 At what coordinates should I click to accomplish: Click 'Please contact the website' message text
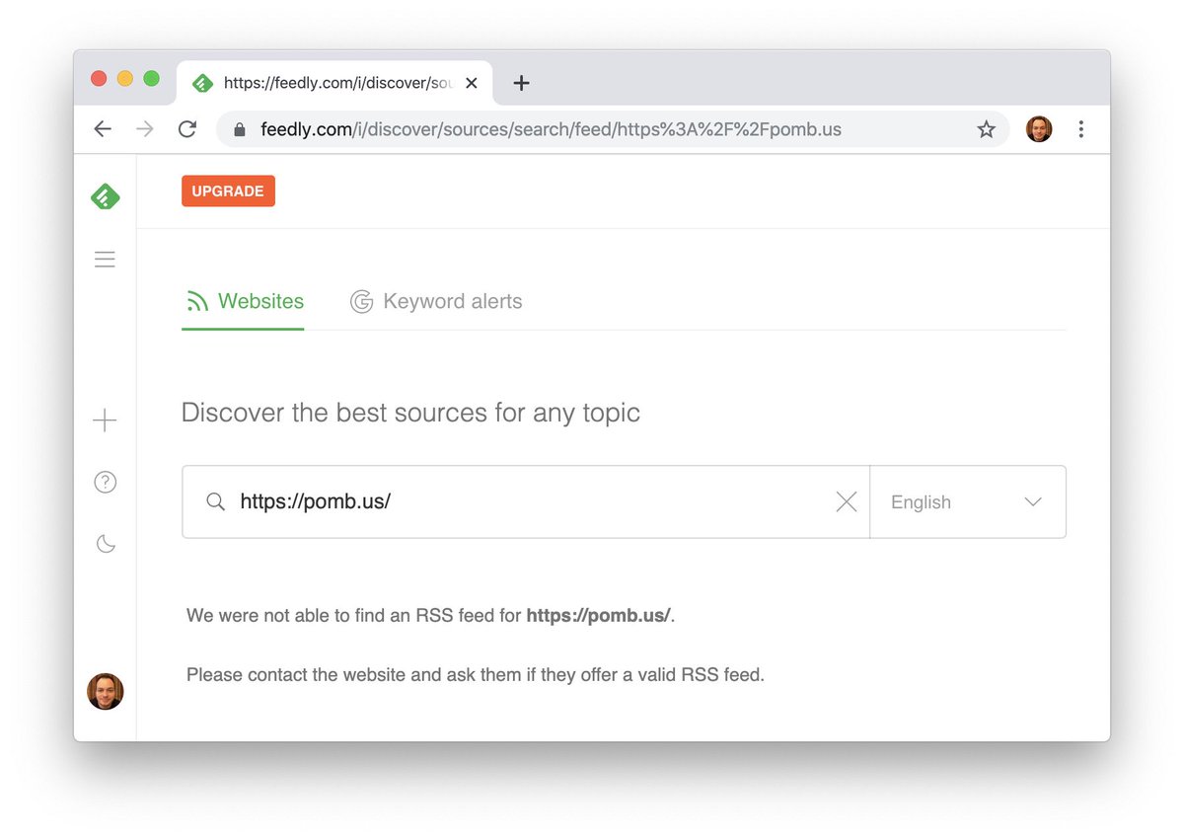[x=476, y=675]
